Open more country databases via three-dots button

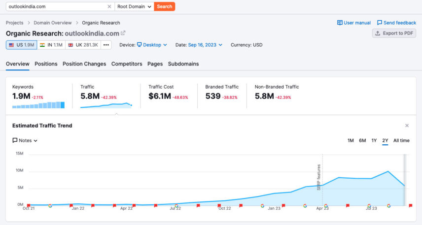pyautogui.click(x=106, y=45)
